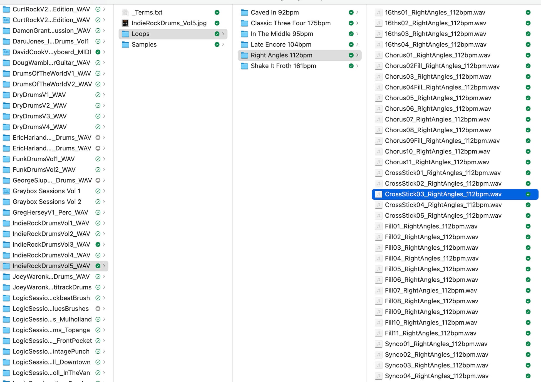Click the green sync badge beside Loops folder
The image size is (541, 382).
click(217, 34)
